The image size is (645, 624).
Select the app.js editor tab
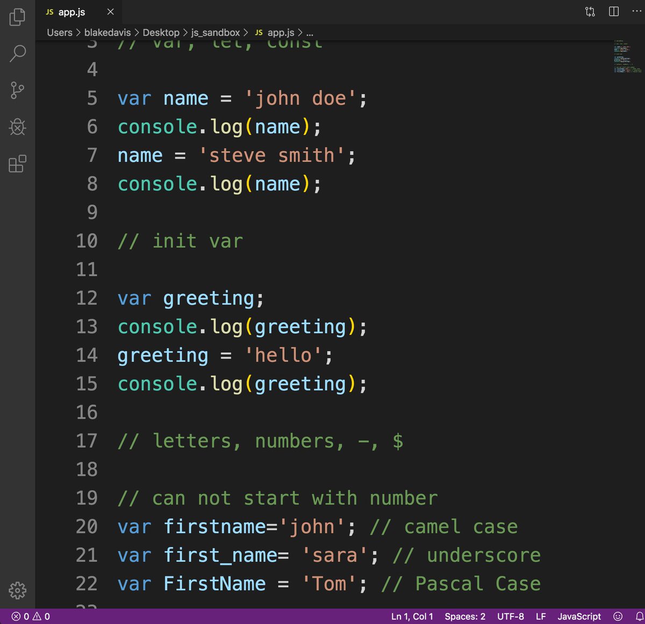(79, 12)
